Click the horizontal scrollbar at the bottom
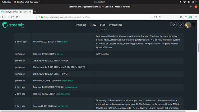 93,111
